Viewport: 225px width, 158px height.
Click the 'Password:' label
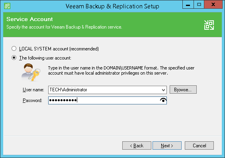[x=32, y=100]
